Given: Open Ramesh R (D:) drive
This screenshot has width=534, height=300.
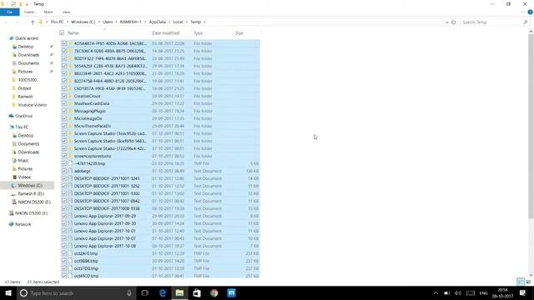Looking at the screenshot, I should [31, 194].
